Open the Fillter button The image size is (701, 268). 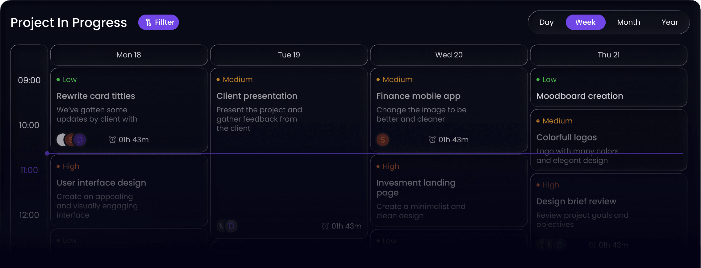[x=159, y=22]
